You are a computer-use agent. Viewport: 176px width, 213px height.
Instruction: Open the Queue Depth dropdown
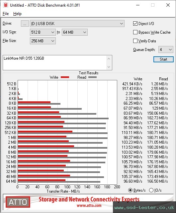pyautogui.click(x=166, y=50)
